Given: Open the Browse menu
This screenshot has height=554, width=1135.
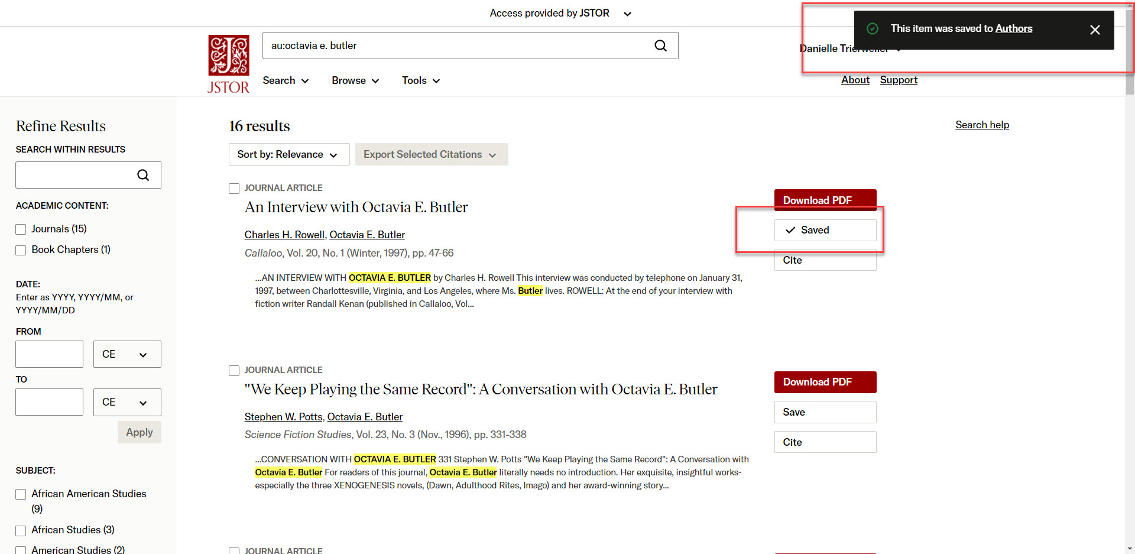Looking at the screenshot, I should point(355,80).
